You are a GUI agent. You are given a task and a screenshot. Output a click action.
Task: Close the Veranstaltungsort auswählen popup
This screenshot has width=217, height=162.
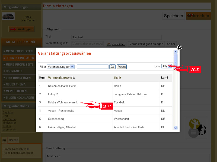coord(180,47)
